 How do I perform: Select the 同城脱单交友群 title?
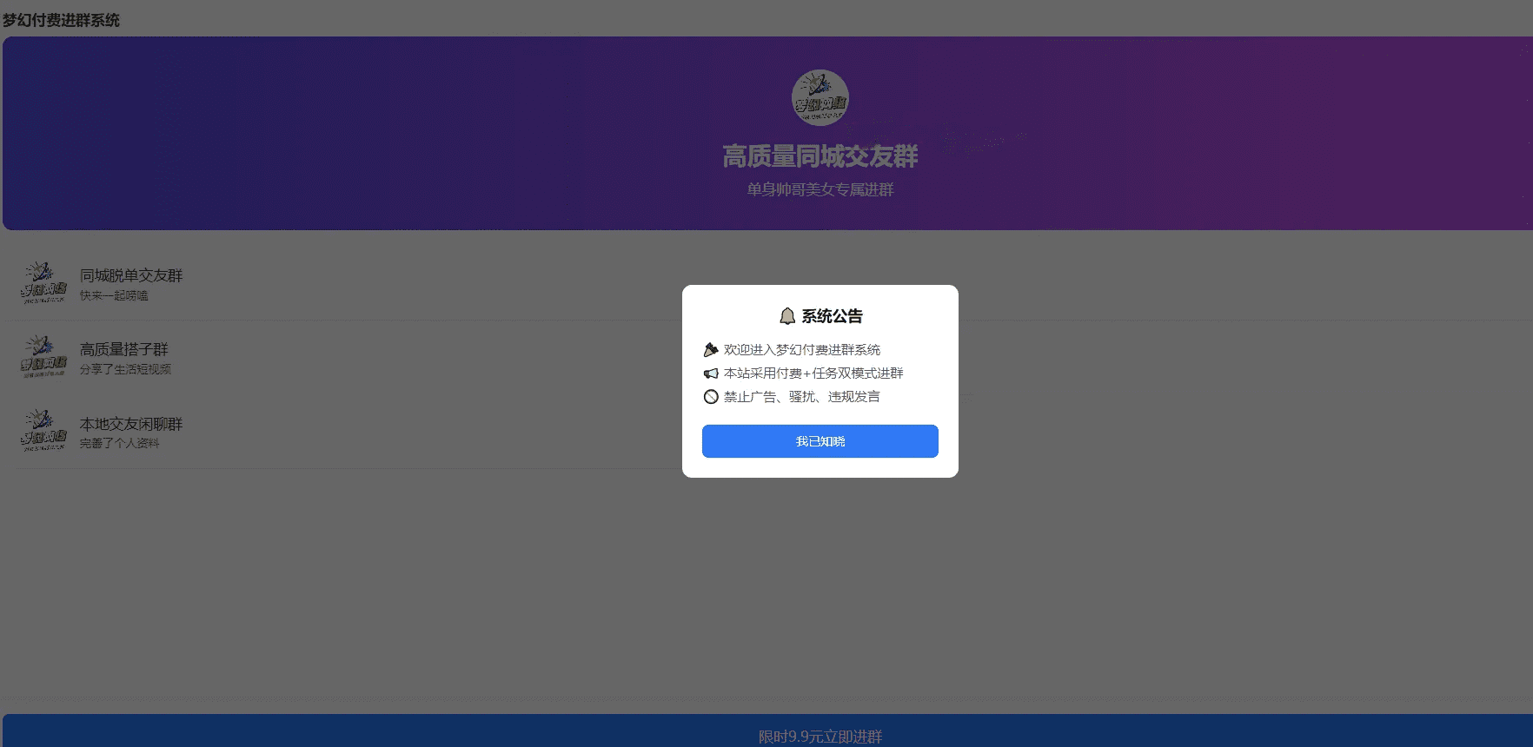point(131,275)
